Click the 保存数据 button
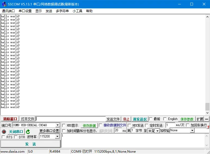Image resolution: width=210 pixels, height=154 pixels. [x=89, y=125]
